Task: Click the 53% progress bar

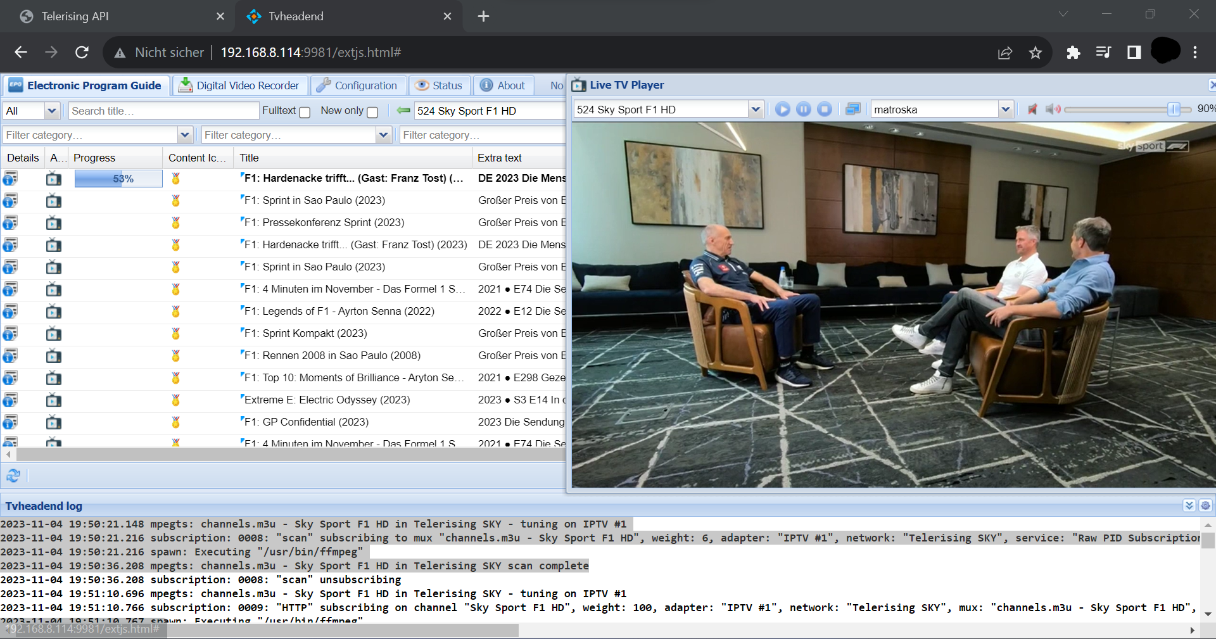Action: tap(118, 179)
